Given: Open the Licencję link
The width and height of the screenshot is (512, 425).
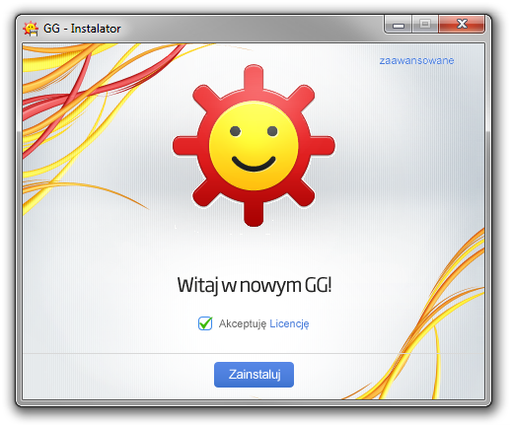Looking at the screenshot, I should coord(289,323).
